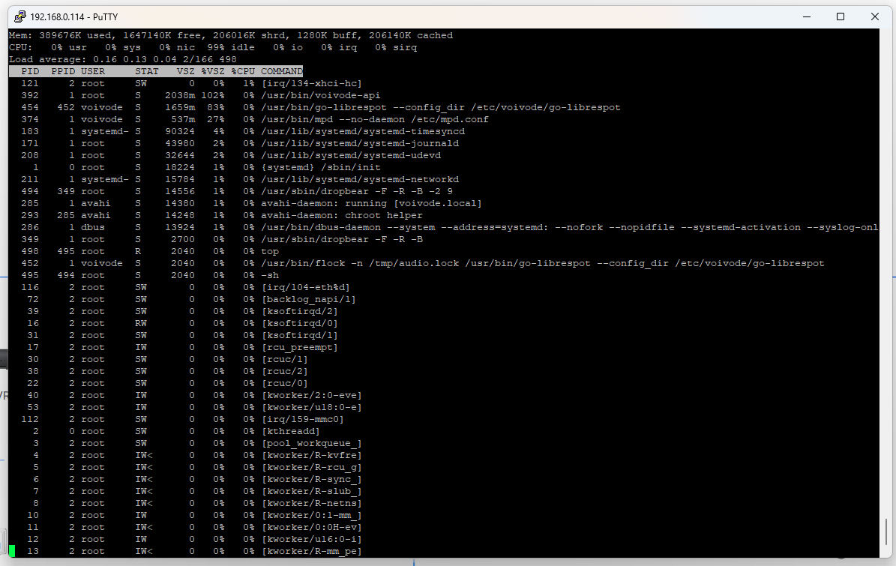Image resolution: width=896 pixels, height=566 pixels.
Task: Click the [ksoftirqd/0] process row
Action: (182, 323)
